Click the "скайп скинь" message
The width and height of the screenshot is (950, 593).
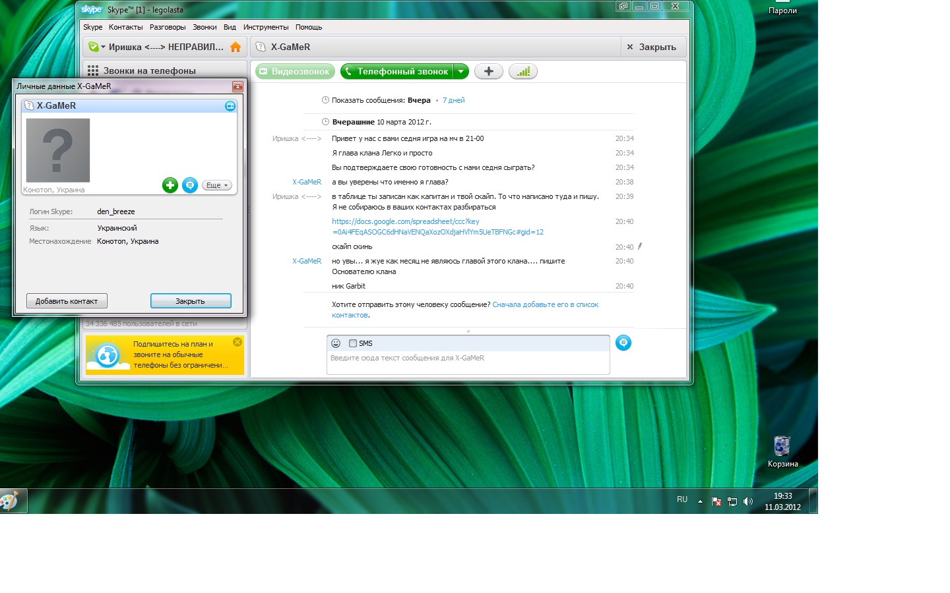tap(352, 246)
